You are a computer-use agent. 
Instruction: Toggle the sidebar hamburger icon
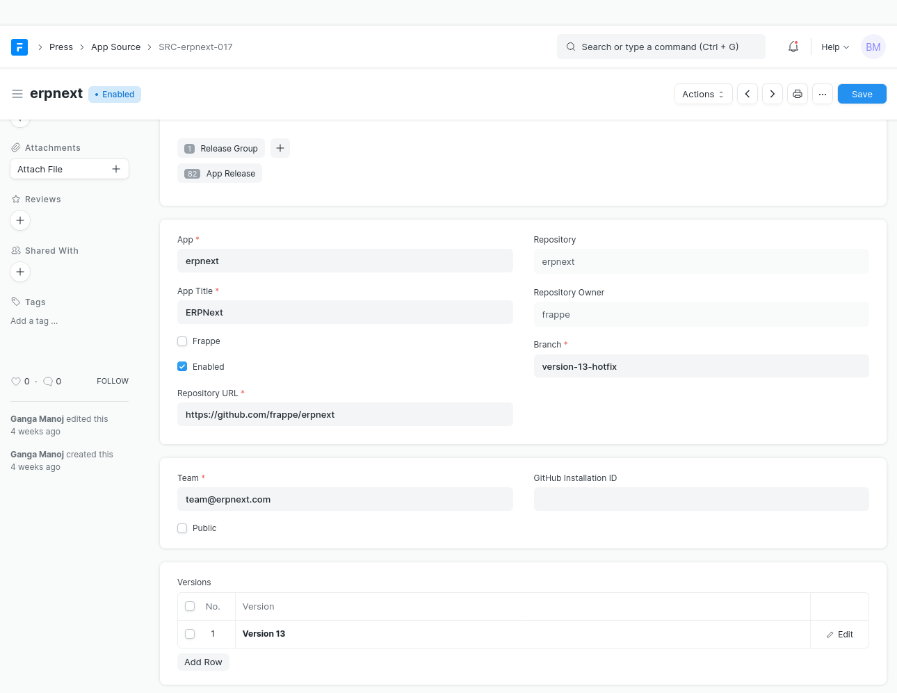point(17,94)
